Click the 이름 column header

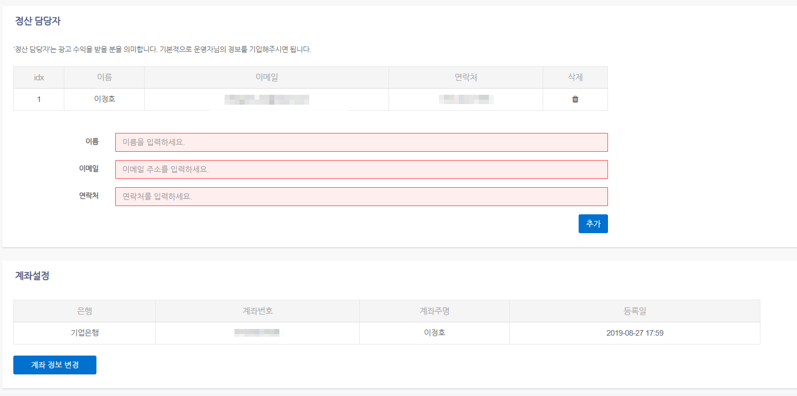[x=104, y=77]
